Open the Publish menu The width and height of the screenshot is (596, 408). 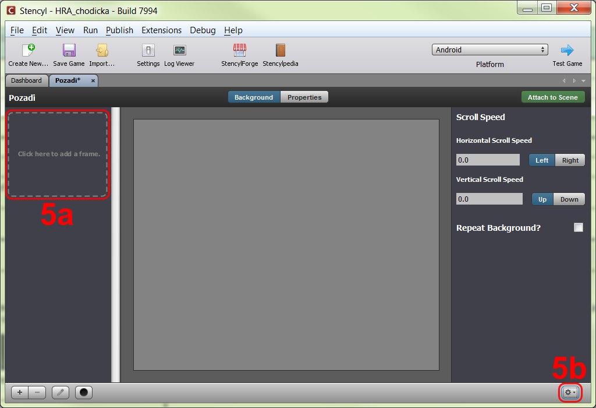click(119, 30)
